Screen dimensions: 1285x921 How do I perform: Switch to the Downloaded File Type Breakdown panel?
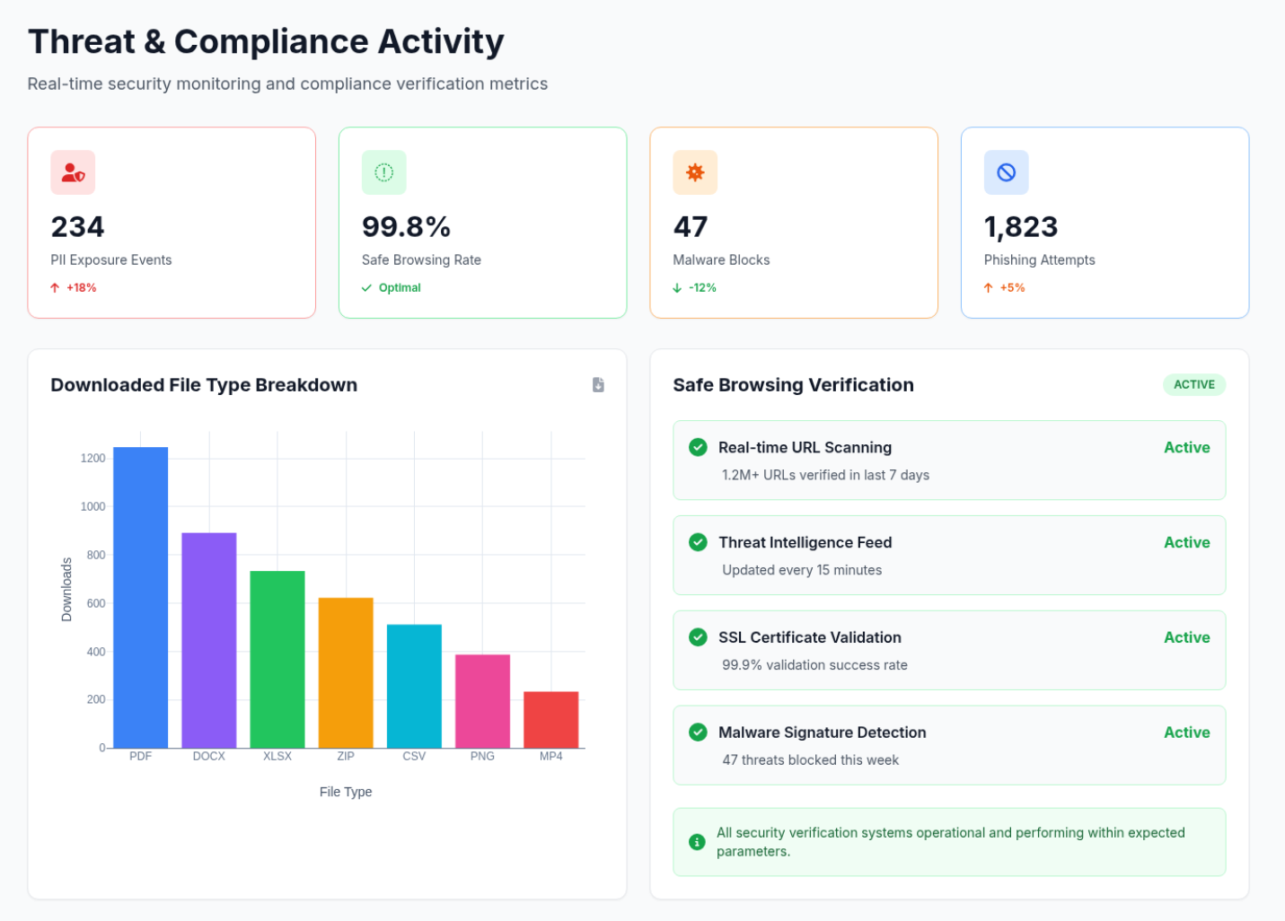203,384
